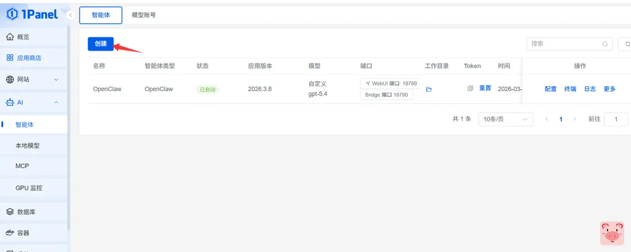
Task: Open 概览 home icon in sidebar
Action: [x=10, y=37]
